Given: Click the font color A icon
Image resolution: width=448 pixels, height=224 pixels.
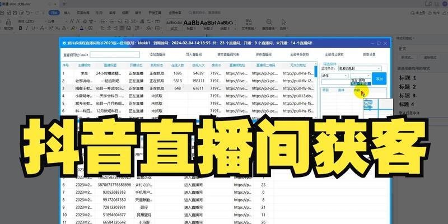Looking at the screenshot, I should click(x=82, y=28).
